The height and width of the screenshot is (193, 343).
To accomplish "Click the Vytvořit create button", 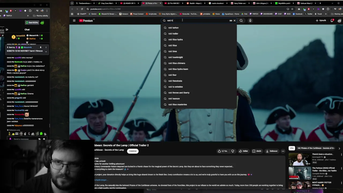I will 321,20.
